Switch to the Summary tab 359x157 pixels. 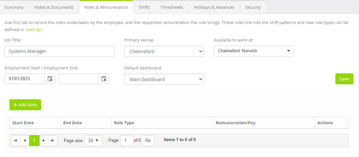pos(14,7)
